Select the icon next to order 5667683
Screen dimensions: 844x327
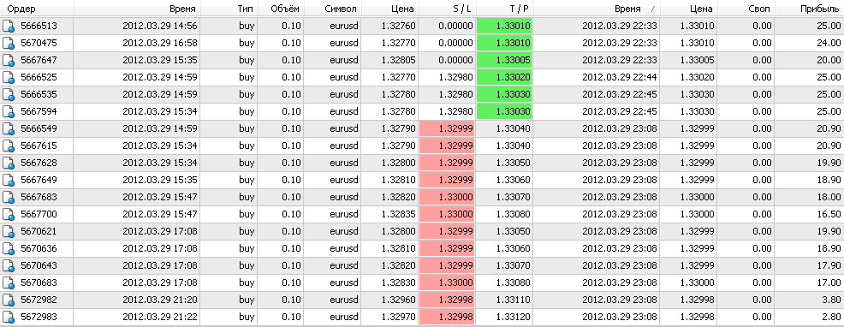pyautogui.click(x=8, y=198)
